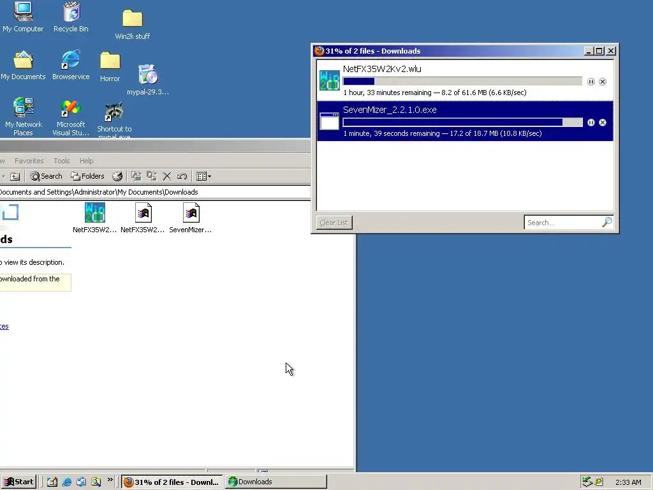653x490 pixels.
Task: Select the raccoon mypal.exe shortcut on desktop
Action: pos(114,119)
